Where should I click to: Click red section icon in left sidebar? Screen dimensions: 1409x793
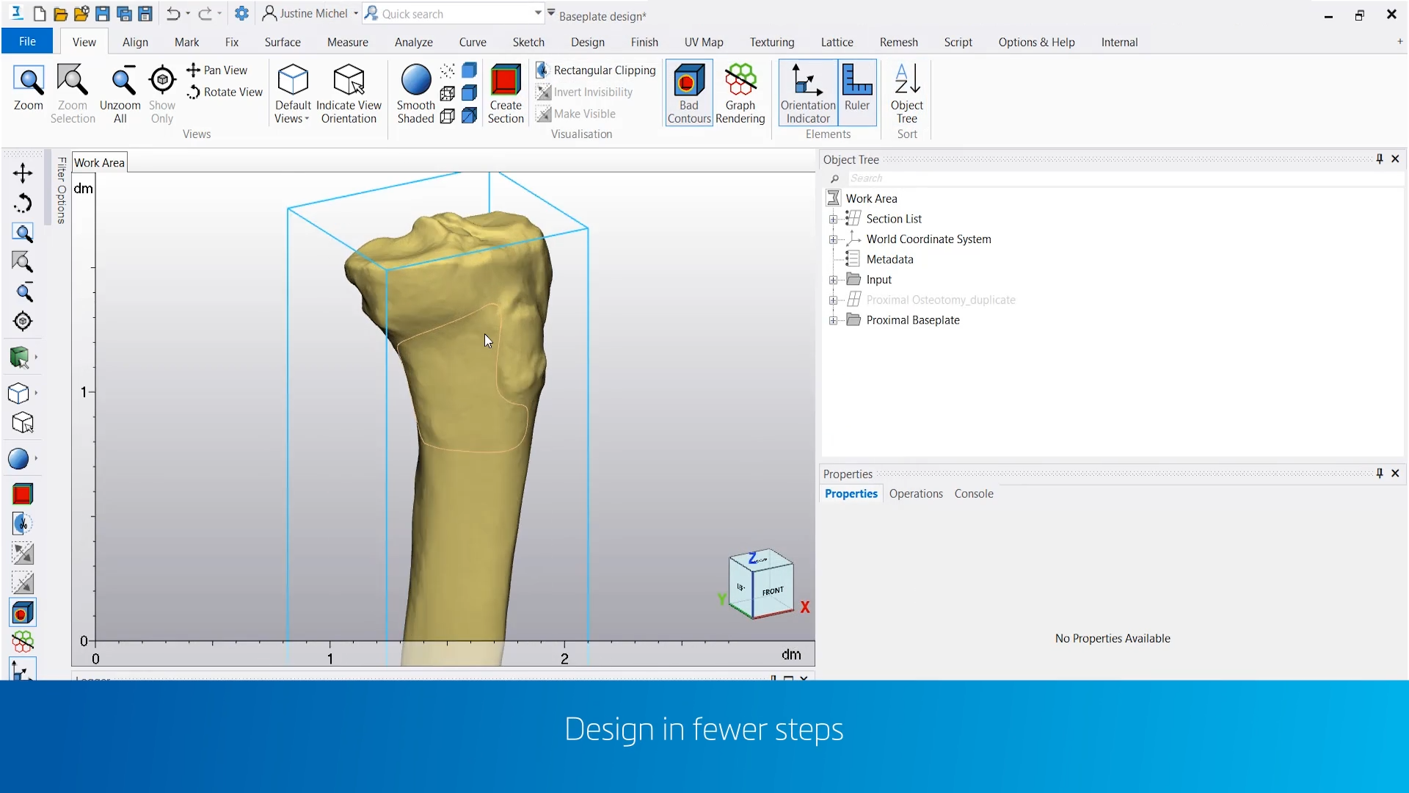pyautogui.click(x=23, y=494)
